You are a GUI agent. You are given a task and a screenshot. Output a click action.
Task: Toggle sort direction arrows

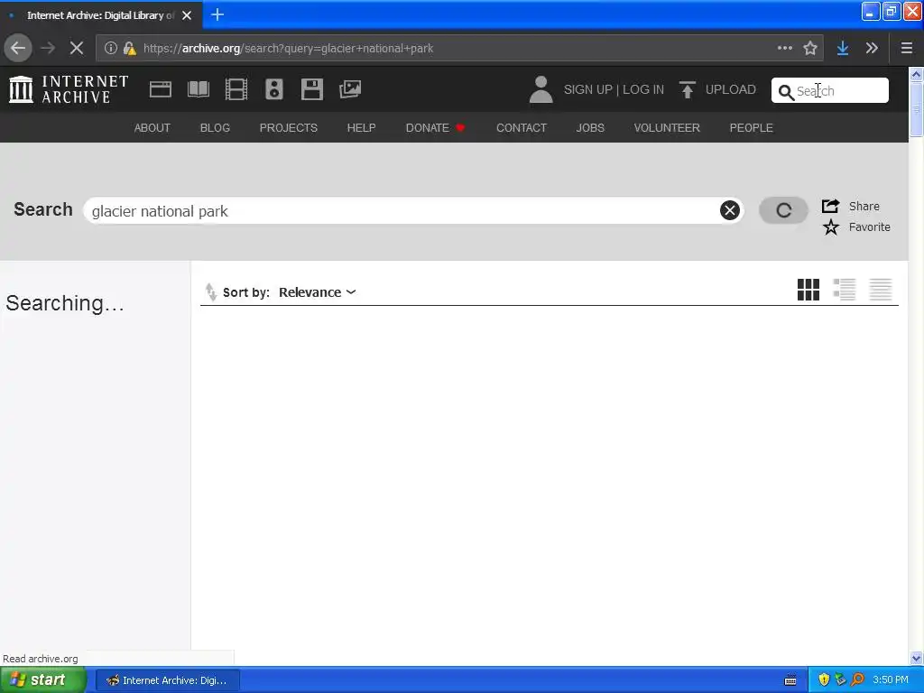[x=210, y=291]
